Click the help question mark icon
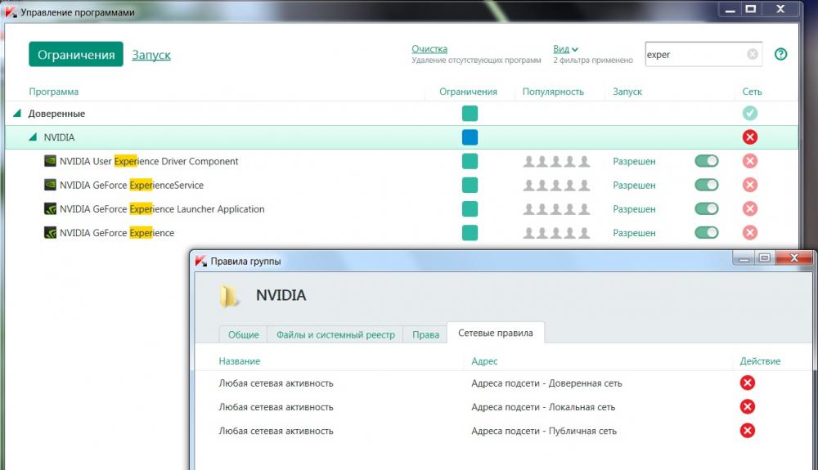 [x=780, y=55]
